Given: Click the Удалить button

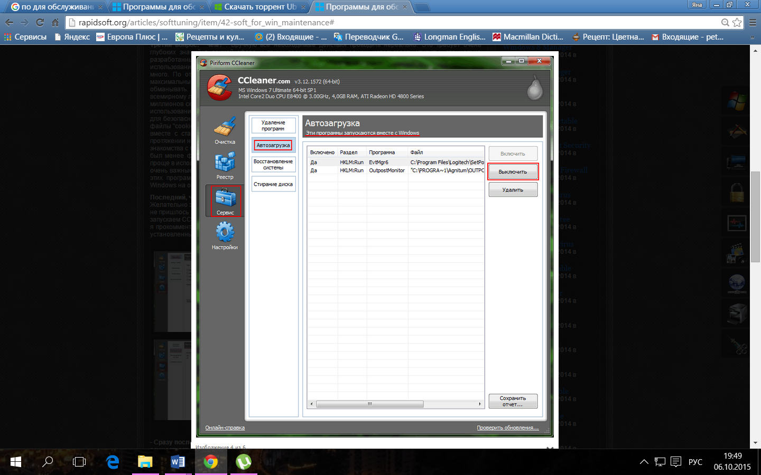Looking at the screenshot, I should pos(513,189).
